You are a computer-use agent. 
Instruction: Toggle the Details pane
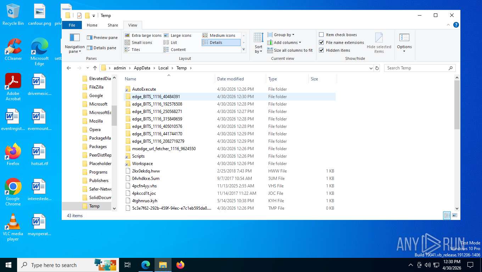(101, 48)
